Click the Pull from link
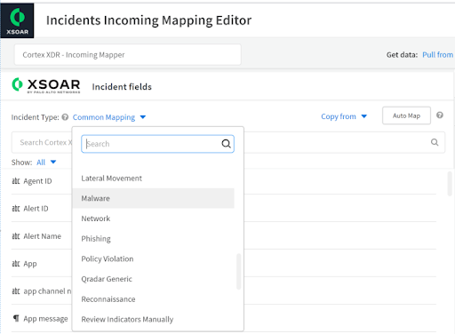 click(x=438, y=55)
